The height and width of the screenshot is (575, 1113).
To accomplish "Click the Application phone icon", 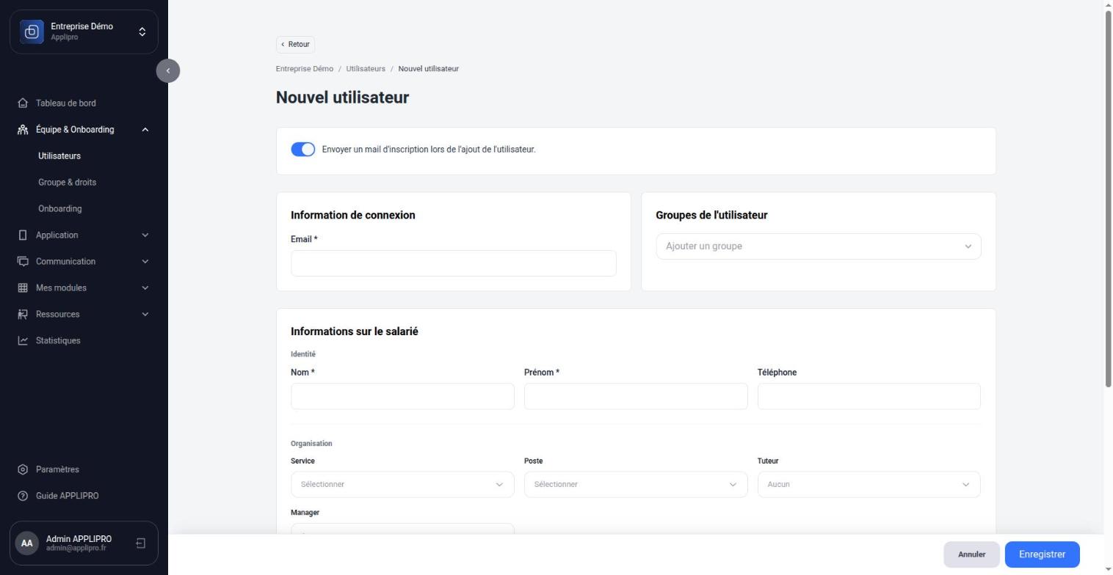I will [23, 235].
